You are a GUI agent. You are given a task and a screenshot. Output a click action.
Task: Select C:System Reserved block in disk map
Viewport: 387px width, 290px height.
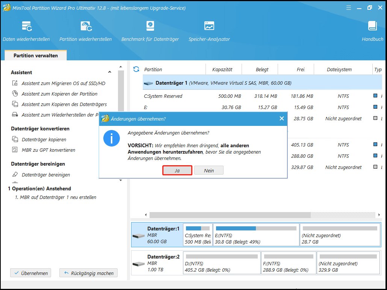[198, 235]
